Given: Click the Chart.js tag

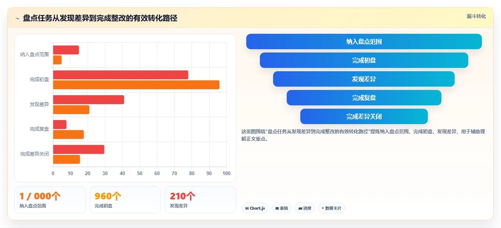Looking at the screenshot, I should click(x=255, y=208).
